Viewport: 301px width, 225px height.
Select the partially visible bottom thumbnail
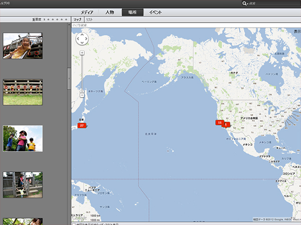click(23, 221)
